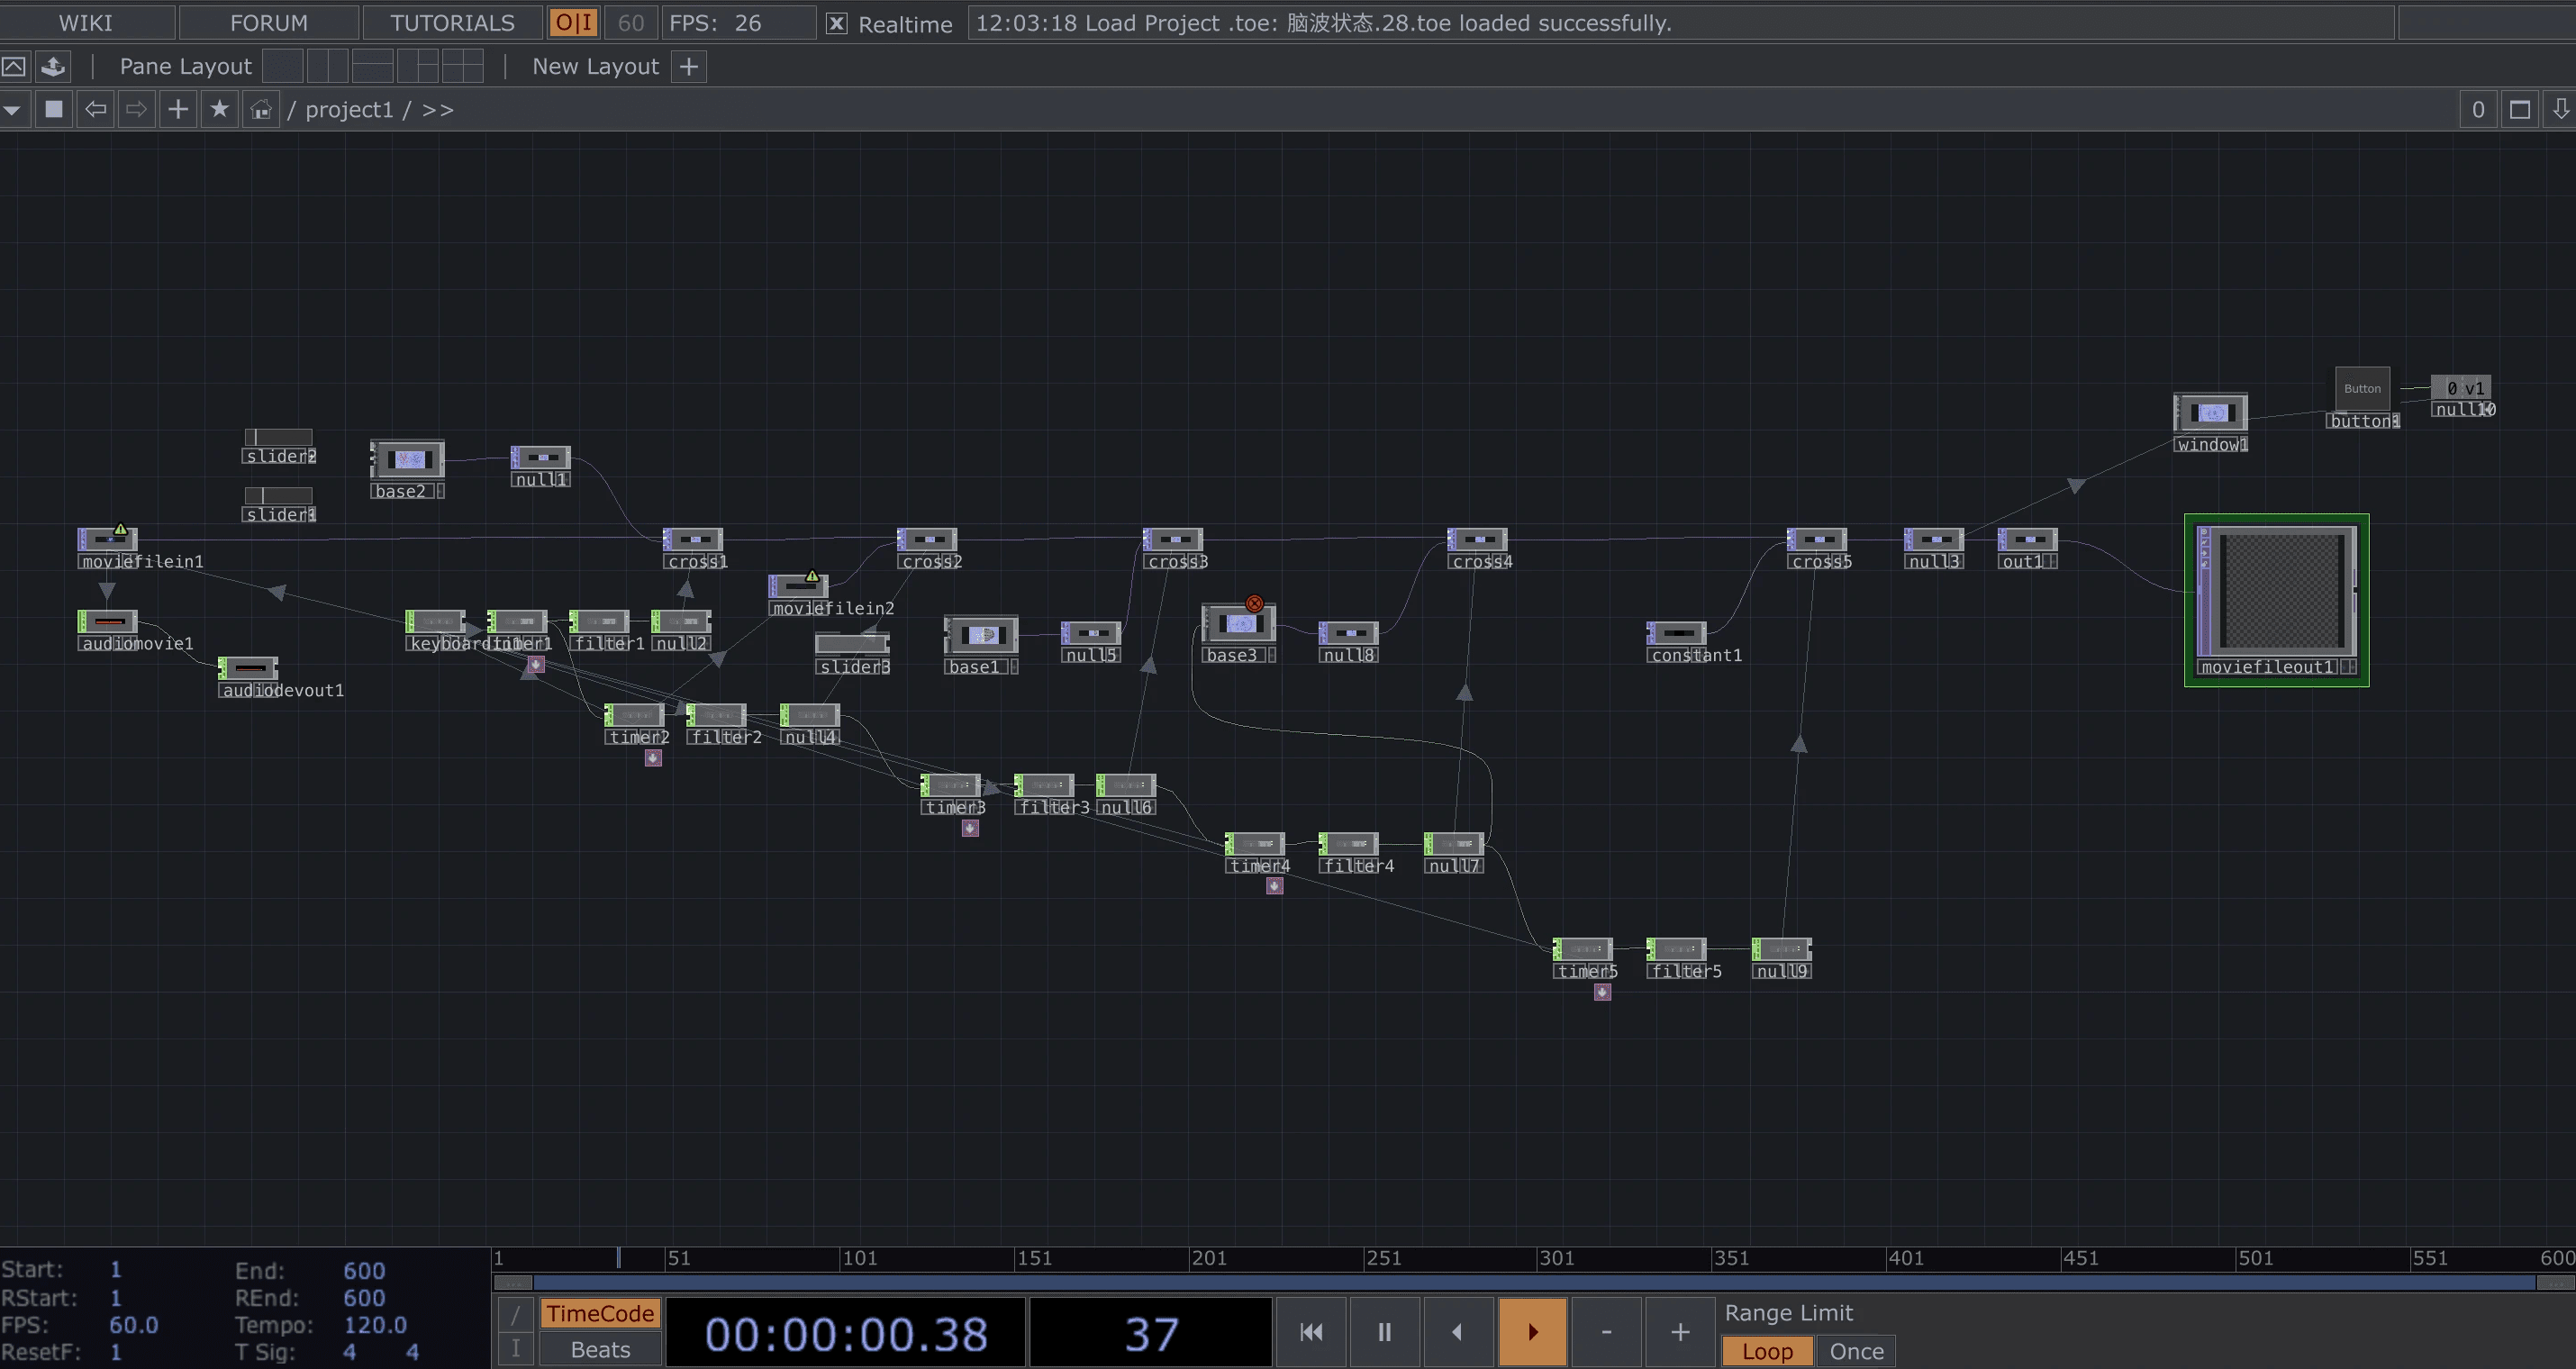Switch timeline display to Beats
Screen dimensions: 2576x1369
coord(600,1349)
